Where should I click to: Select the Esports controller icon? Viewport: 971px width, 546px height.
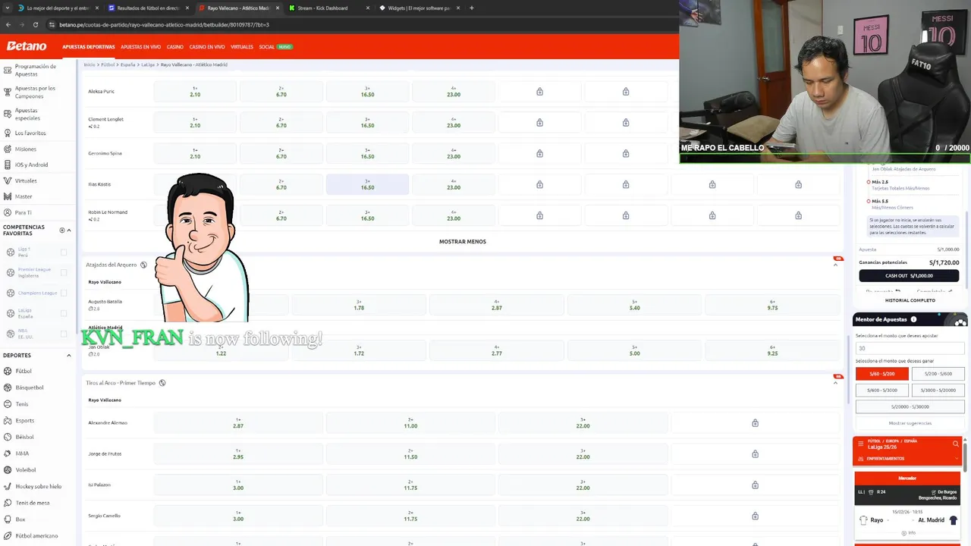[x=8, y=420]
